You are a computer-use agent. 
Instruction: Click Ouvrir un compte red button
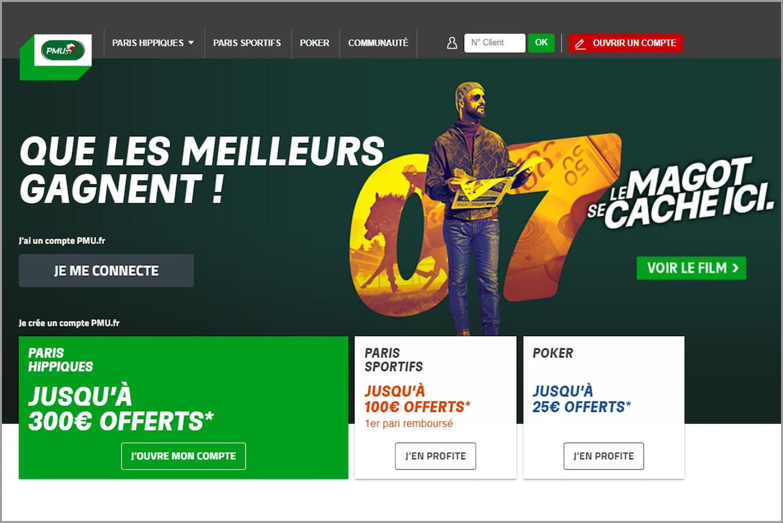pos(625,43)
